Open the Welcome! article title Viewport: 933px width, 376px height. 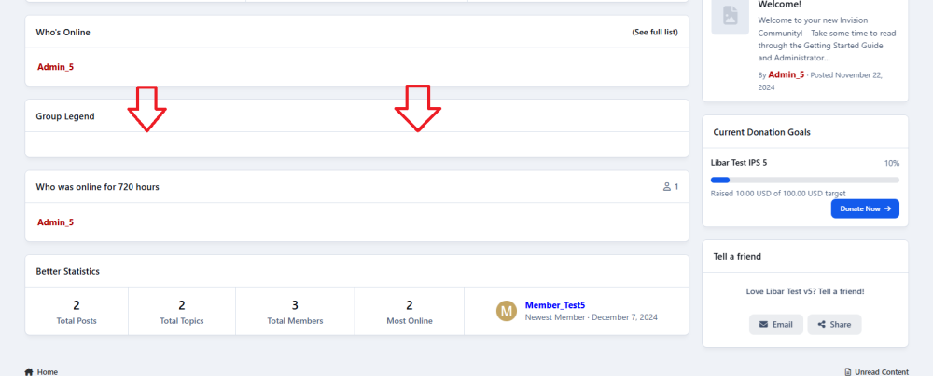click(x=782, y=5)
